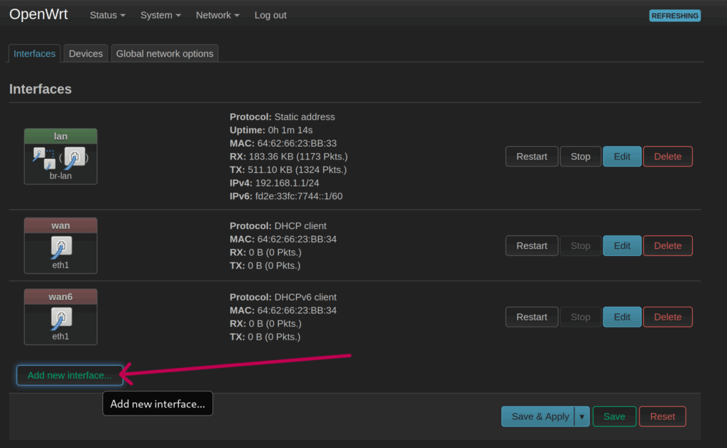
Task: Edit the wan interface
Action: click(x=622, y=246)
